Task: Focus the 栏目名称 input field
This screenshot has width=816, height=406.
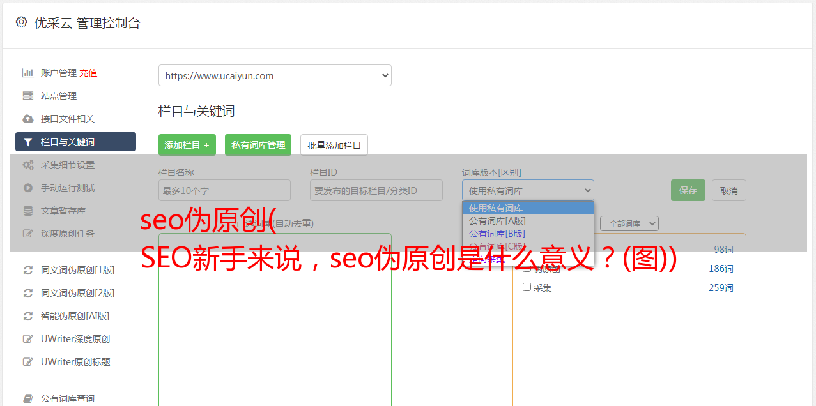Action: coord(224,190)
